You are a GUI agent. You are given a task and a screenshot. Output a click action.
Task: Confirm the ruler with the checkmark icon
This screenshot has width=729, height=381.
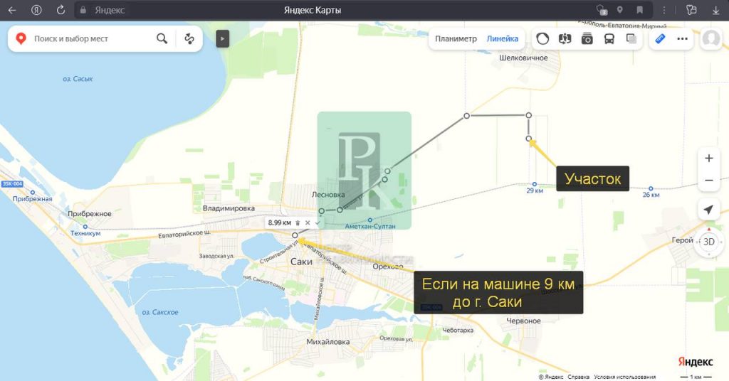[x=318, y=223]
